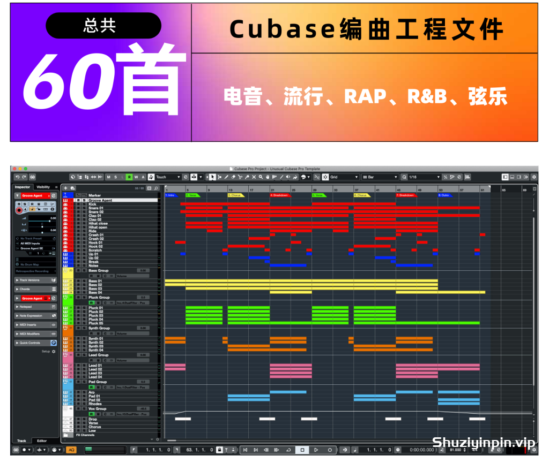The image size is (549, 463).
Task: Open the track search magnifier
Action: tap(156, 188)
